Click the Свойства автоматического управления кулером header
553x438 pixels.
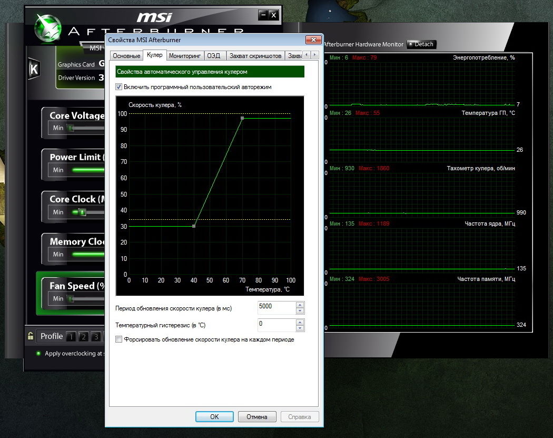[210, 72]
